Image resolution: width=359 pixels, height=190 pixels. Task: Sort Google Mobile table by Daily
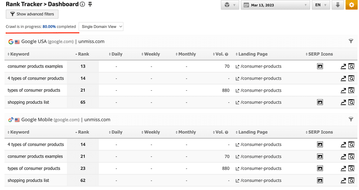click(116, 132)
